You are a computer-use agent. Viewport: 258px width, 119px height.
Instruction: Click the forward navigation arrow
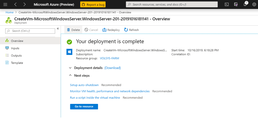pyautogui.click(x=24, y=4)
